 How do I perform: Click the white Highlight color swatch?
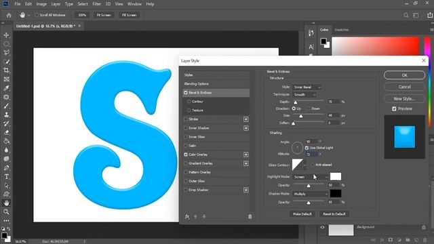tap(336, 176)
